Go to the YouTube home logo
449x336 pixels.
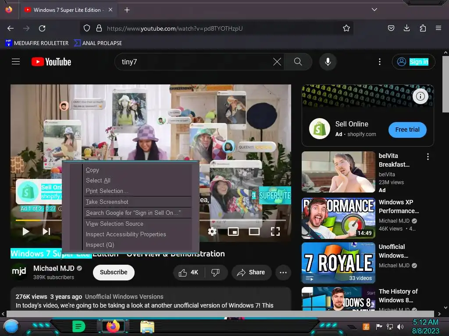pos(51,62)
